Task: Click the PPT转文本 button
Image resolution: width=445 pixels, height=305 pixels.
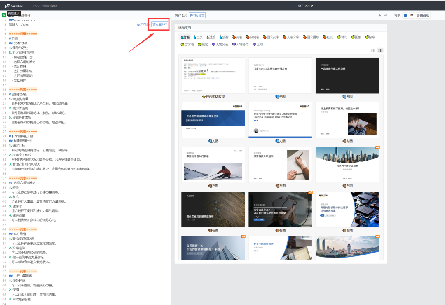Action: [x=197, y=15]
